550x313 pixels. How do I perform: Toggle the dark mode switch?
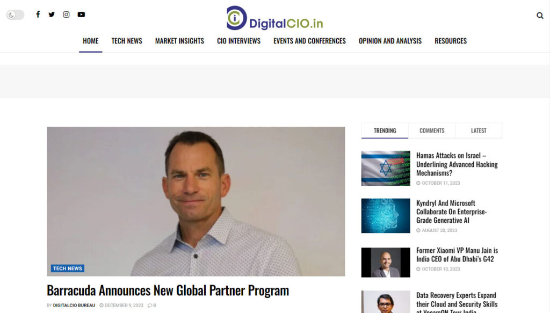click(15, 14)
